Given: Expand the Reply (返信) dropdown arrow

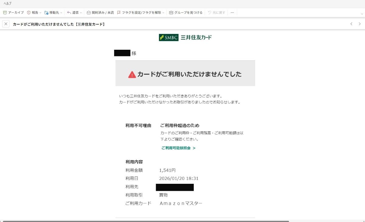Looking at the screenshot, I should coord(81,13).
